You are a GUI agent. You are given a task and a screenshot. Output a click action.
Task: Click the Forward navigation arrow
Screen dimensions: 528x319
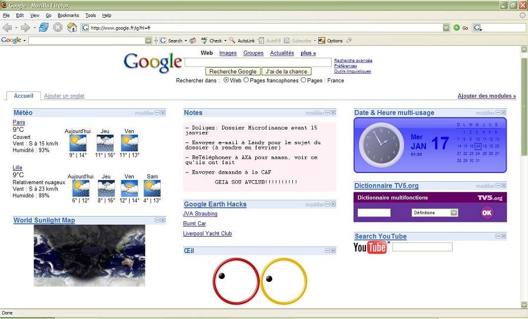[x=25, y=28]
